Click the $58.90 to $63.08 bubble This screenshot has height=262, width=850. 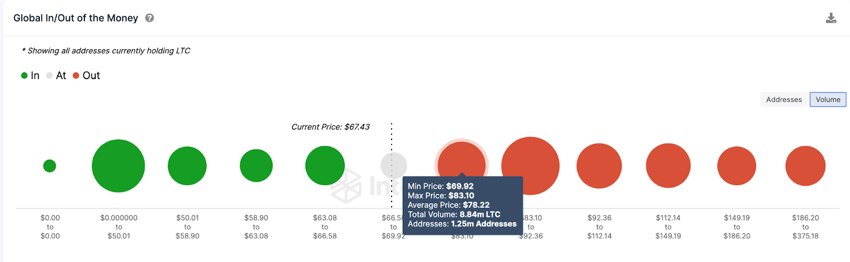[256, 166]
